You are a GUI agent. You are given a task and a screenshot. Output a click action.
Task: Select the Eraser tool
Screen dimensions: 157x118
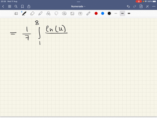[x=32, y=13]
